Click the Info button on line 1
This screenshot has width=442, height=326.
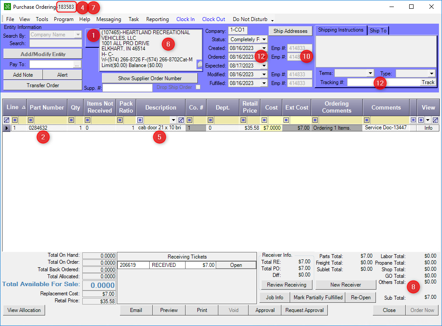coord(428,128)
